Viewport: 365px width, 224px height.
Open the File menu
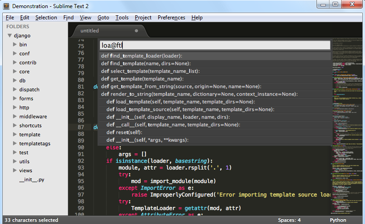tap(10, 18)
